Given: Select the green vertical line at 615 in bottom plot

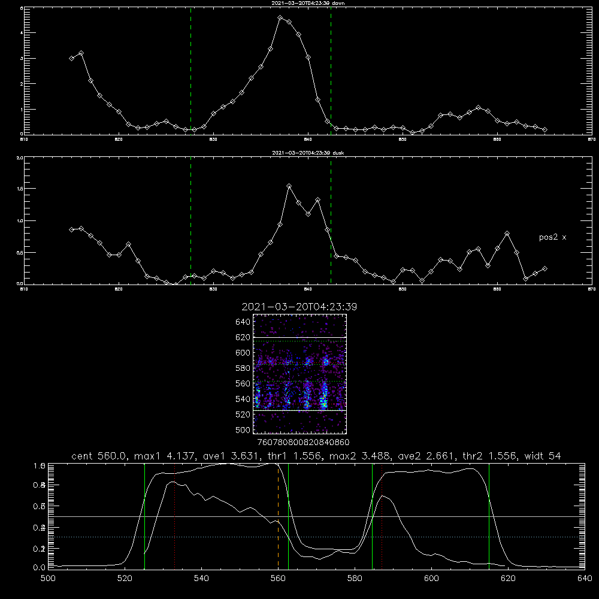Looking at the screenshot, I should point(489,516).
